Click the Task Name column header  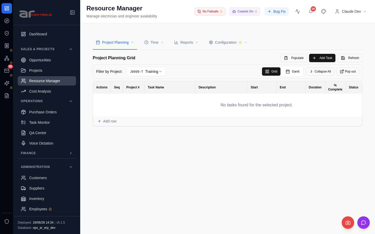[170, 87]
